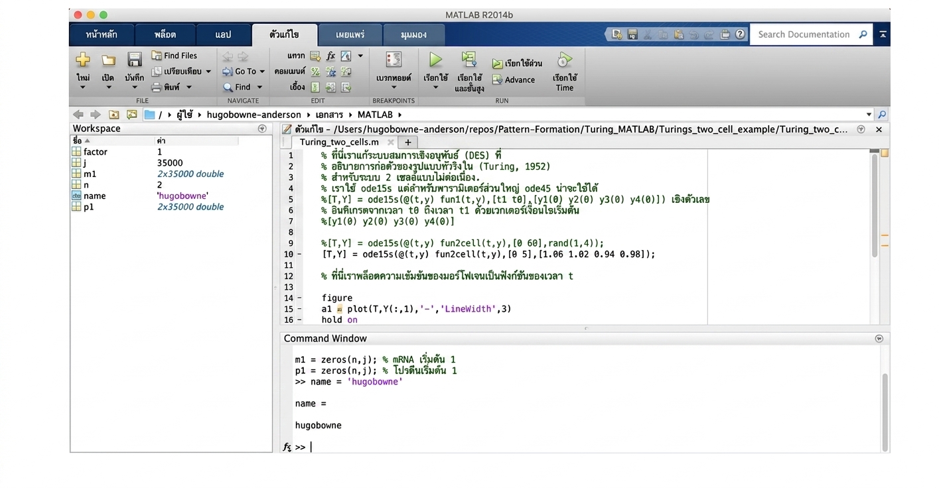Click the green Run play icon
The image size is (939, 488).
point(435,60)
